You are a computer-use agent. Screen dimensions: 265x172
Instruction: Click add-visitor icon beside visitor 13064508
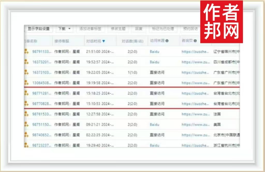coord(26,83)
